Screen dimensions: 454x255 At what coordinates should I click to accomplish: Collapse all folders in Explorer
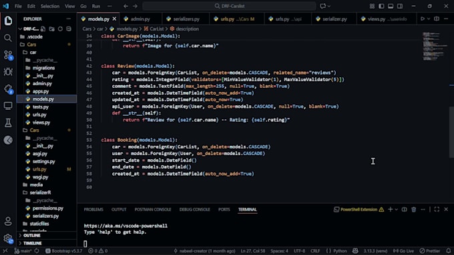pos(69,29)
